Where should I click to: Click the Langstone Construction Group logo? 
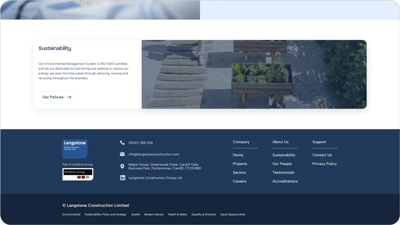point(75,149)
